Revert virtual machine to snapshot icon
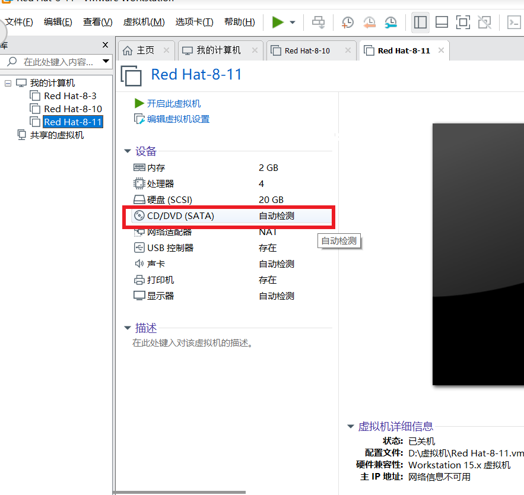The image size is (524, 495). point(369,23)
